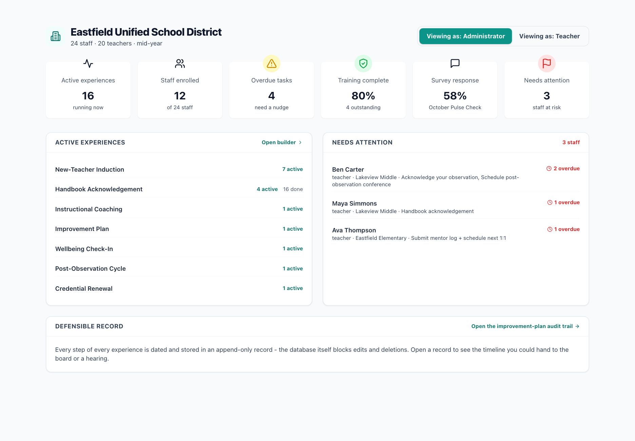This screenshot has width=635, height=441.
Task: Click the October Pulse Check caption
Action: coord(455,108)
